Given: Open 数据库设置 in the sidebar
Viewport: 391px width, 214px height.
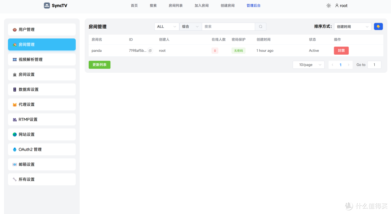Looking at the screenshot, I should pos(42,89).
